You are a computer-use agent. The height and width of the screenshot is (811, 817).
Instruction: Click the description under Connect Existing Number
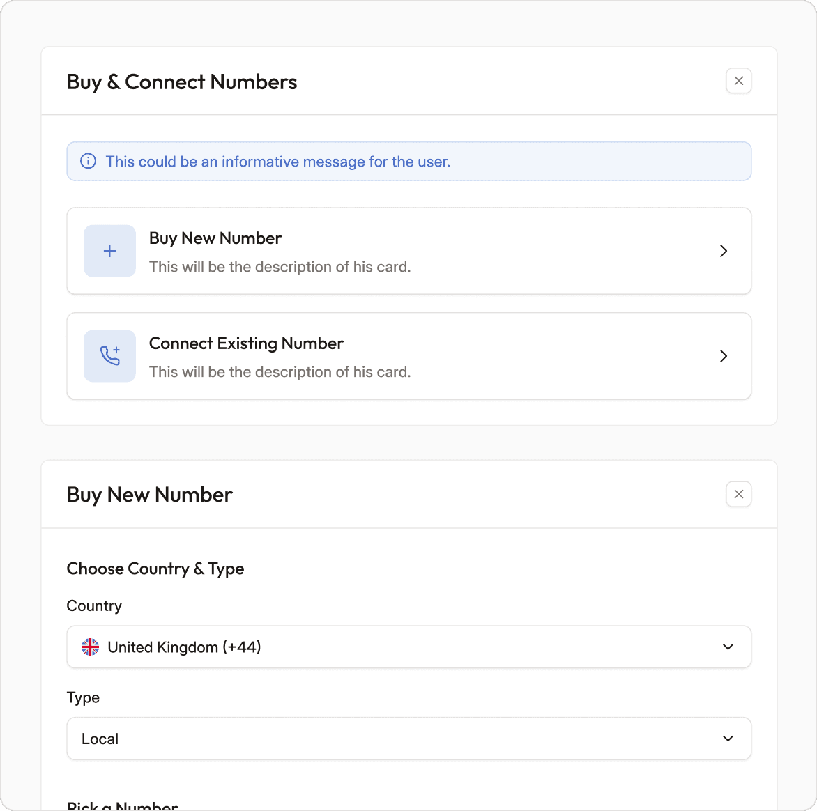pyautogui.click(x=280, y=372)
